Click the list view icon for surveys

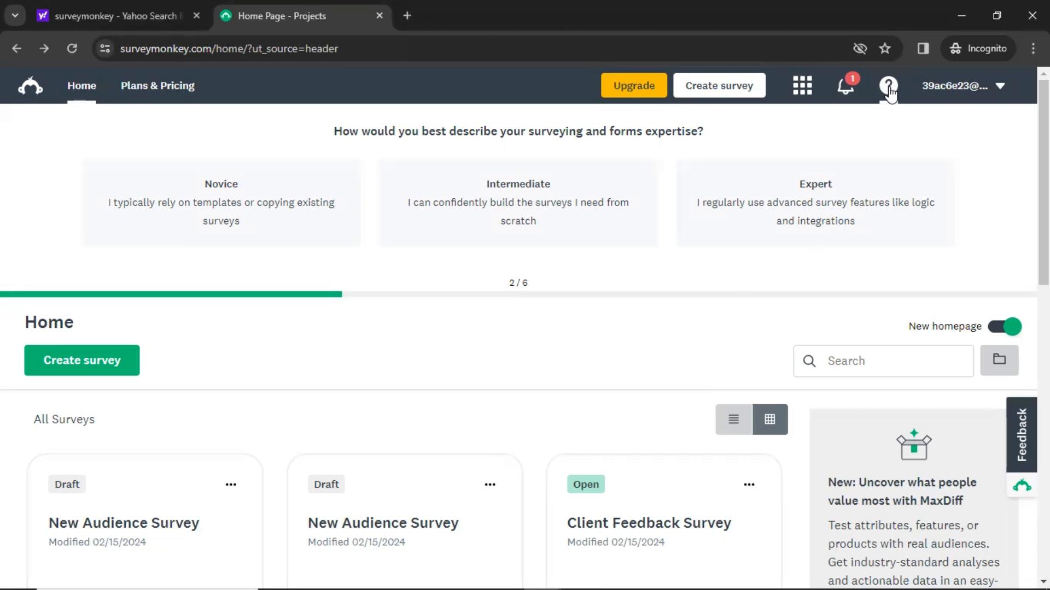click(x=733, y=418)
